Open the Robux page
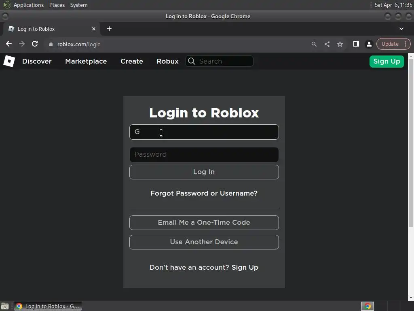The width and height of the screenshot is (414, 311). coord(167,62)
